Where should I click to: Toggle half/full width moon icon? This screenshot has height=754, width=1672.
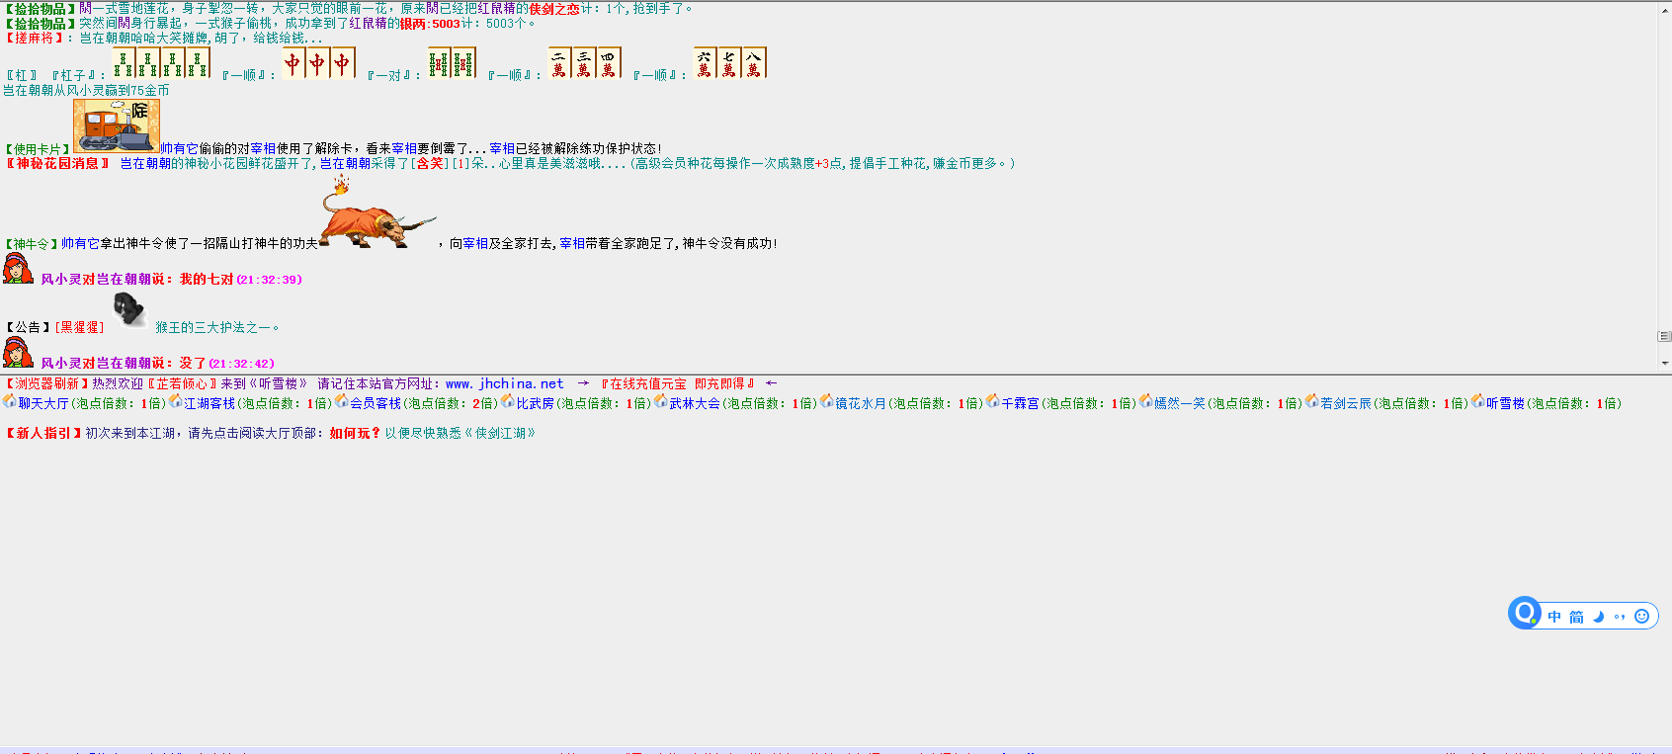(x=1598, y=617)
